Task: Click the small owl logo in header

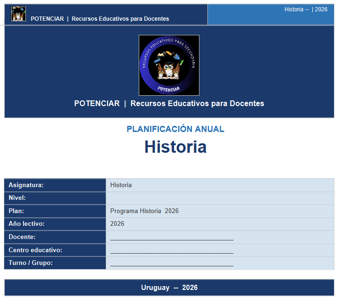Action: tap(18, 14)
